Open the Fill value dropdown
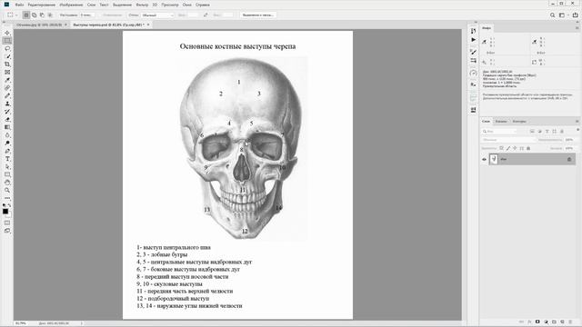Screen dimensions: 582x327 pyautogui.click(x=569, y=148)
